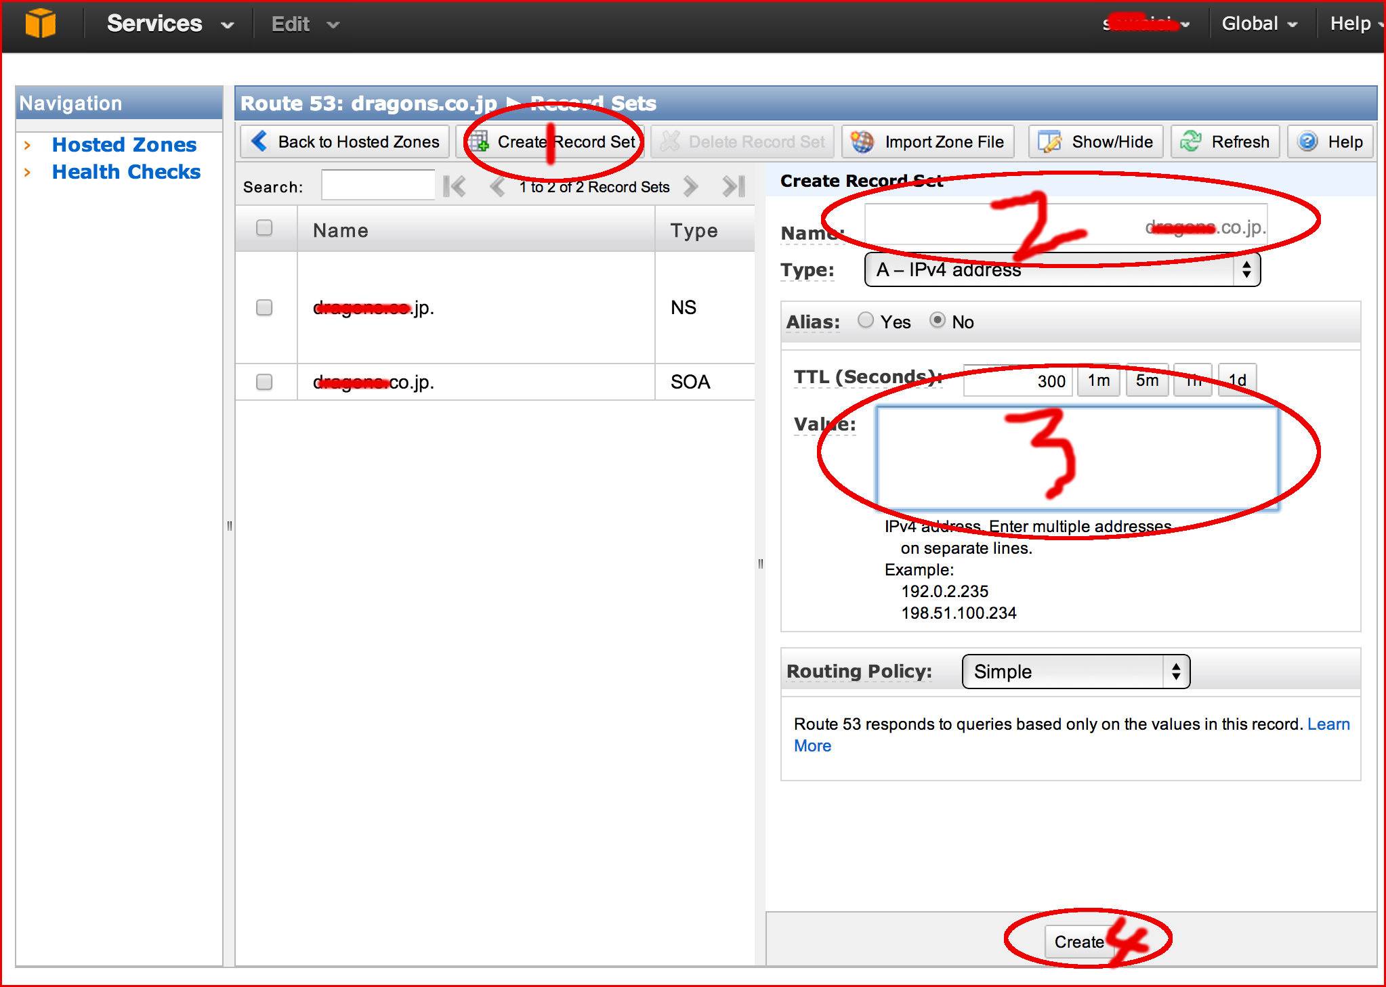The height and width of the screenshot is (987, 1386).
Task: Click the Create Record Set grid icon
Action: [x=479, y=141]
